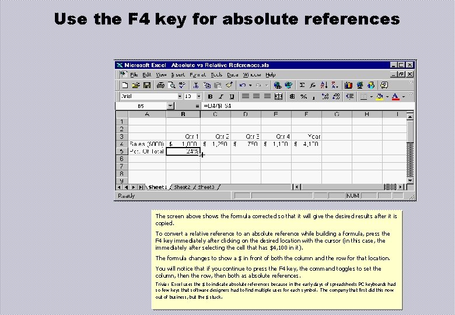
Task: Switch to the Sheet2 tab
Action: coord(182,187)
